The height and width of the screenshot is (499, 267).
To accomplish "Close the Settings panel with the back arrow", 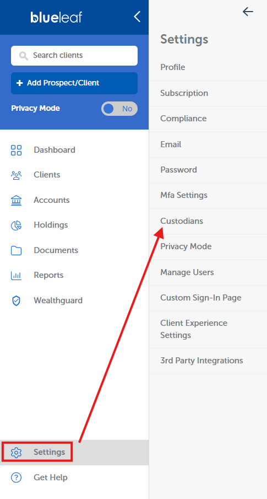I will [x=248, y=12].
